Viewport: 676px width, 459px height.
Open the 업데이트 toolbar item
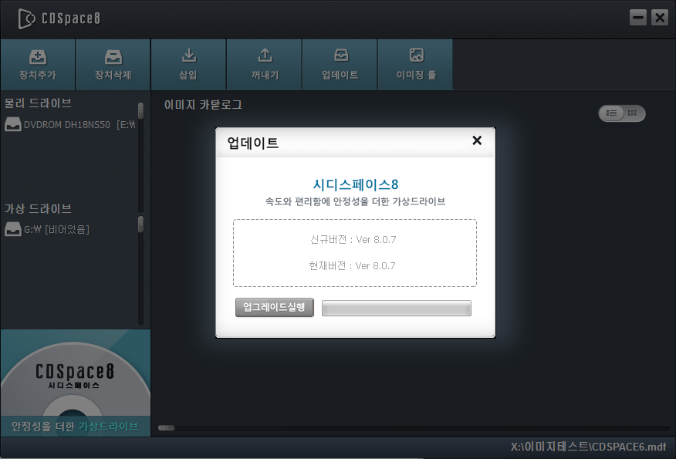click(x=340, y=64)
